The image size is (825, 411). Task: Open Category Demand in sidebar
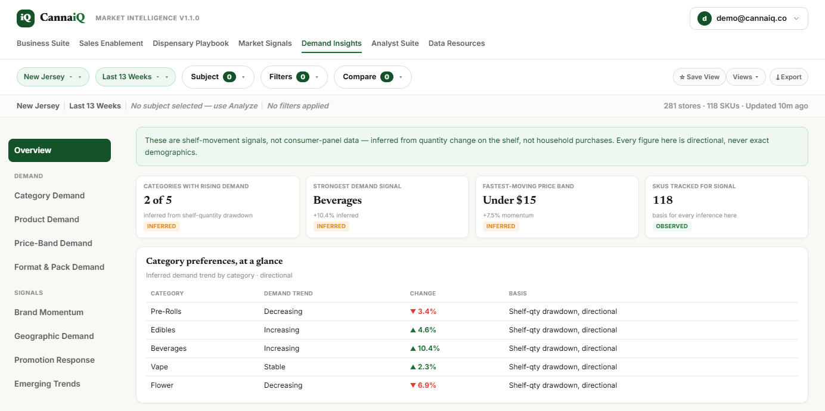point(49,195)
